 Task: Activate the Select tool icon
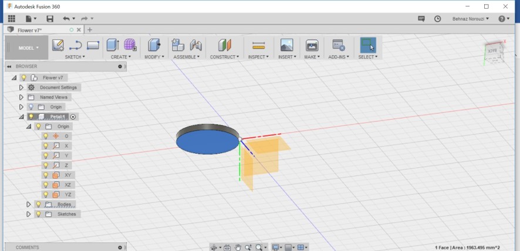click(368, 45)
